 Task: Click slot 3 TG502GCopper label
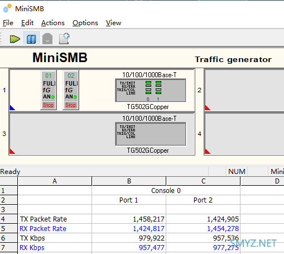148,150
